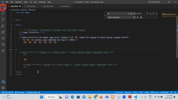This screenshot has height=100, width=178.
Task: Open the File menu
Action: pos(7,2)
